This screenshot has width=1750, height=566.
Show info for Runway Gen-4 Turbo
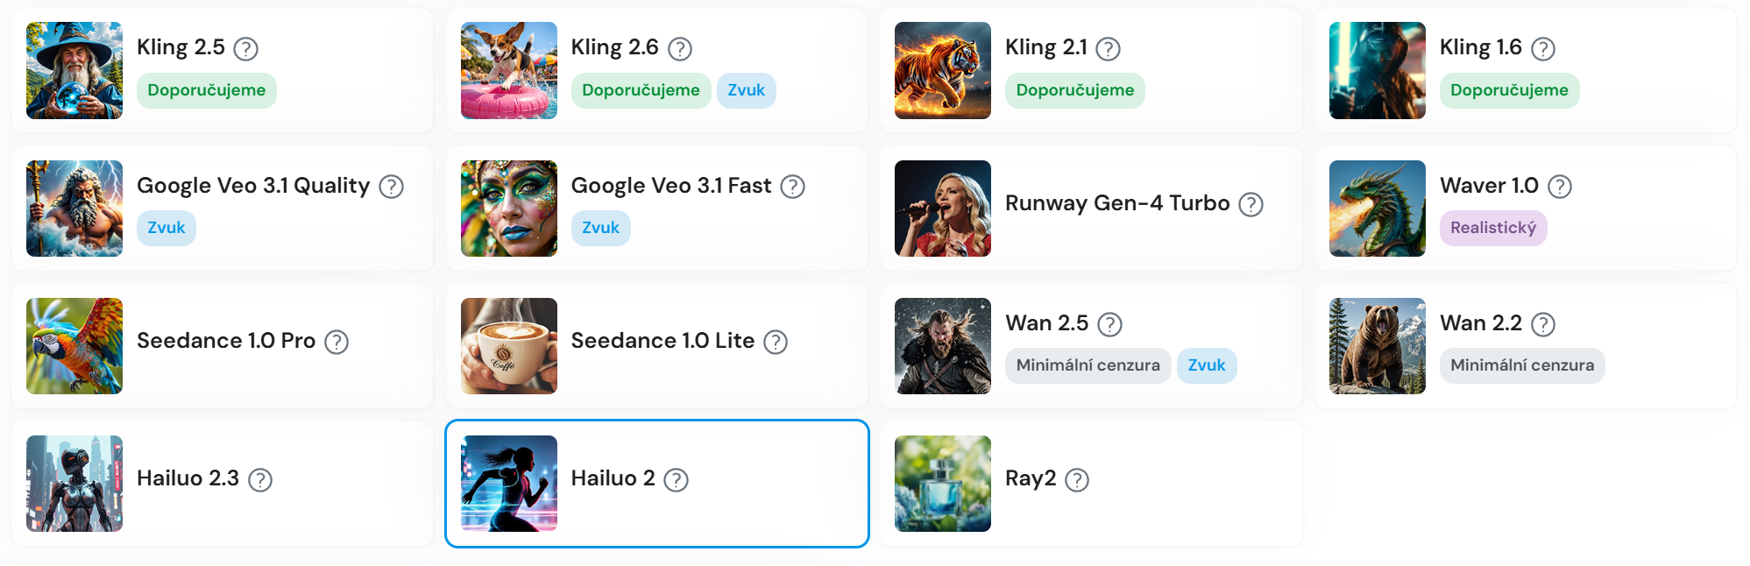pyautogui.click(x=1251, y=204)
